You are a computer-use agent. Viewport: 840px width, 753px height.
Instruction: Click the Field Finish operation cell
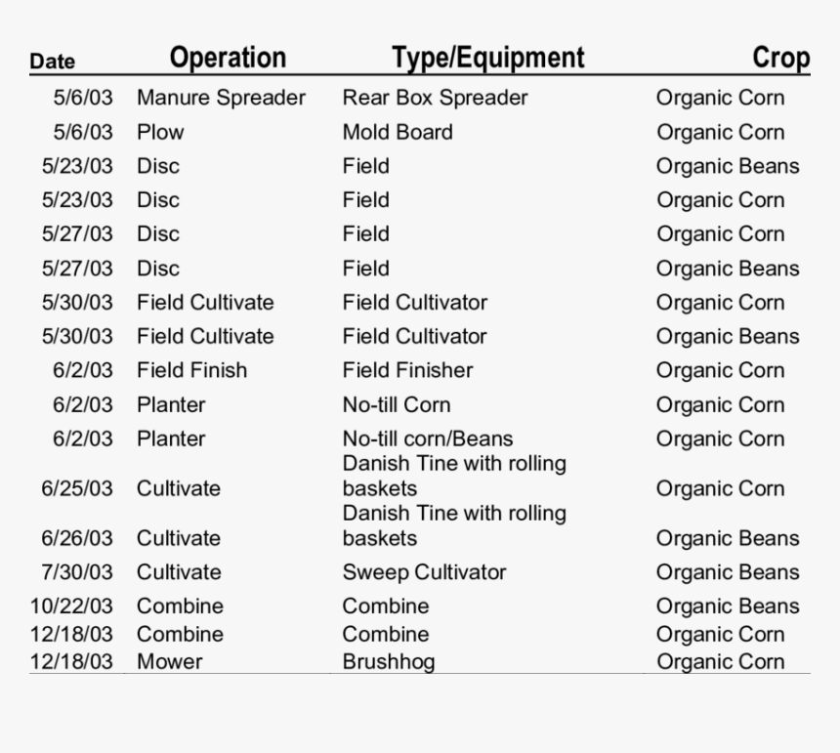[191, 370]
